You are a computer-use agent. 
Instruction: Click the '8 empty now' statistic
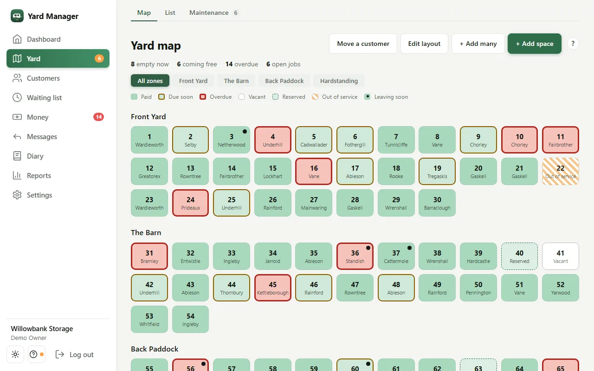coord(150,64)
